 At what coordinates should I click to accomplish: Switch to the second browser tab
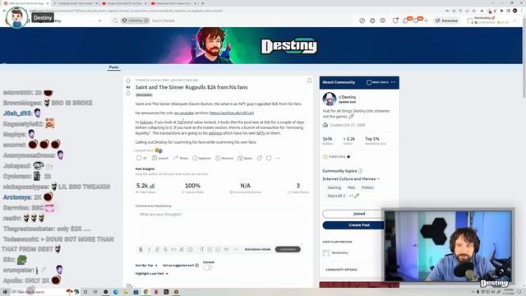[x=75, y=3]
